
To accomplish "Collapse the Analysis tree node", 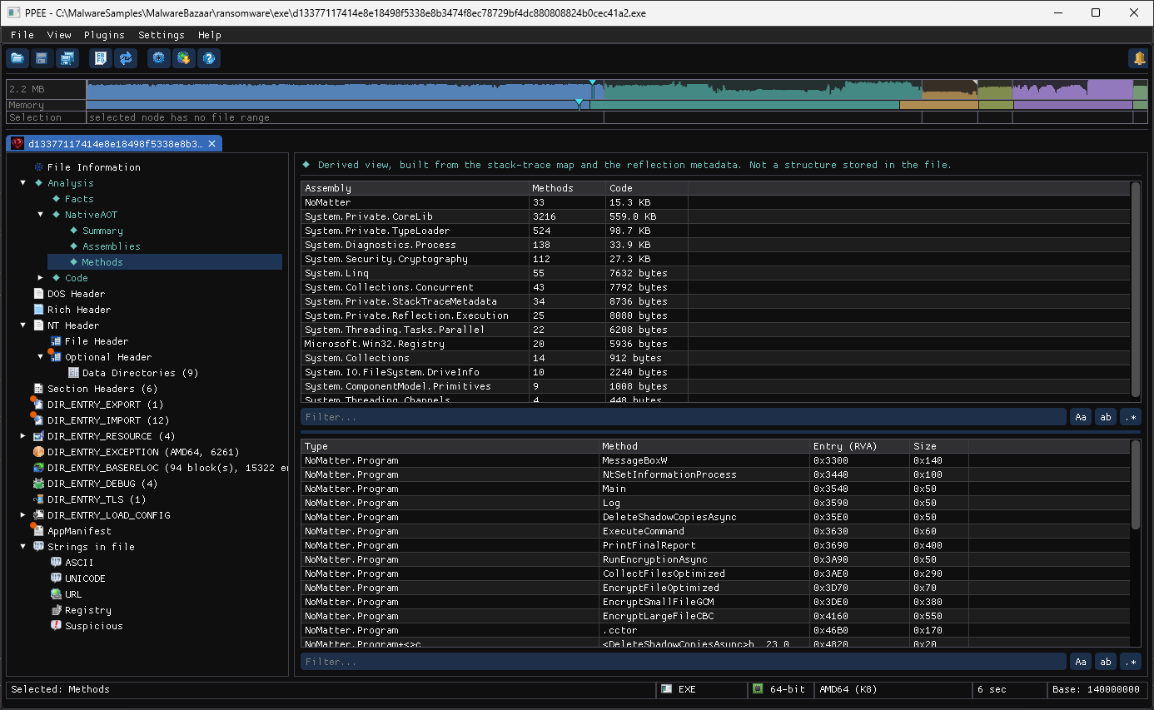I will tap(23, 183).
